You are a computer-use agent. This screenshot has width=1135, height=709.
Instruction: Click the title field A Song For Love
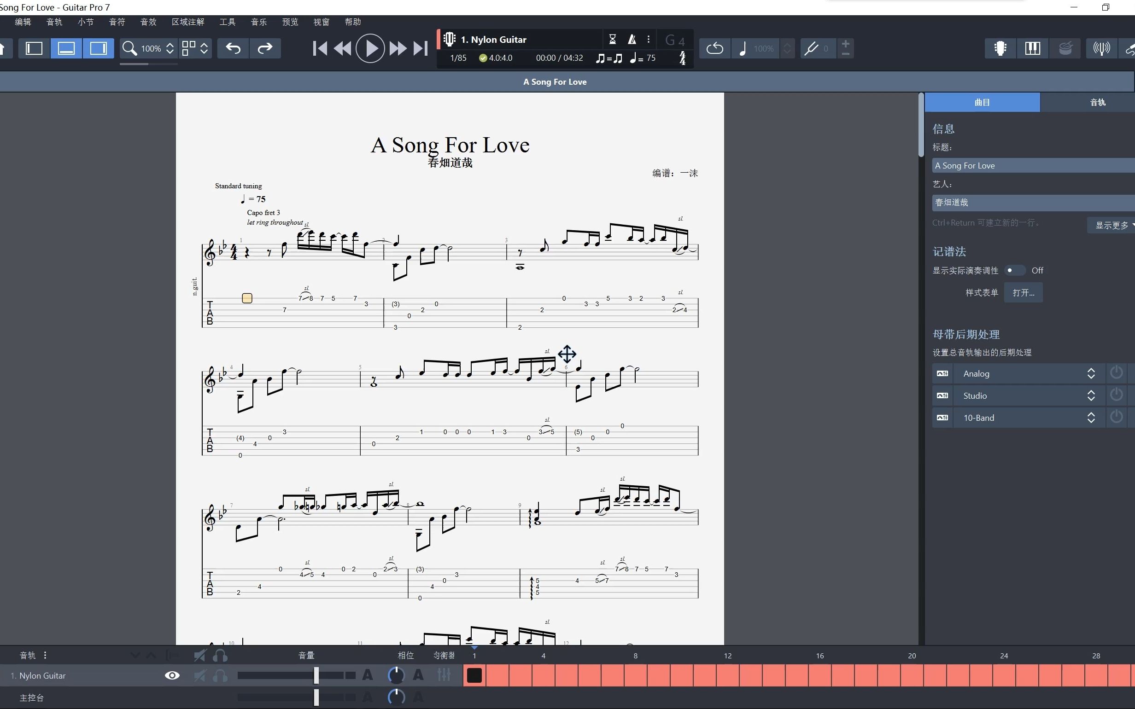[x=1033, y=166]
